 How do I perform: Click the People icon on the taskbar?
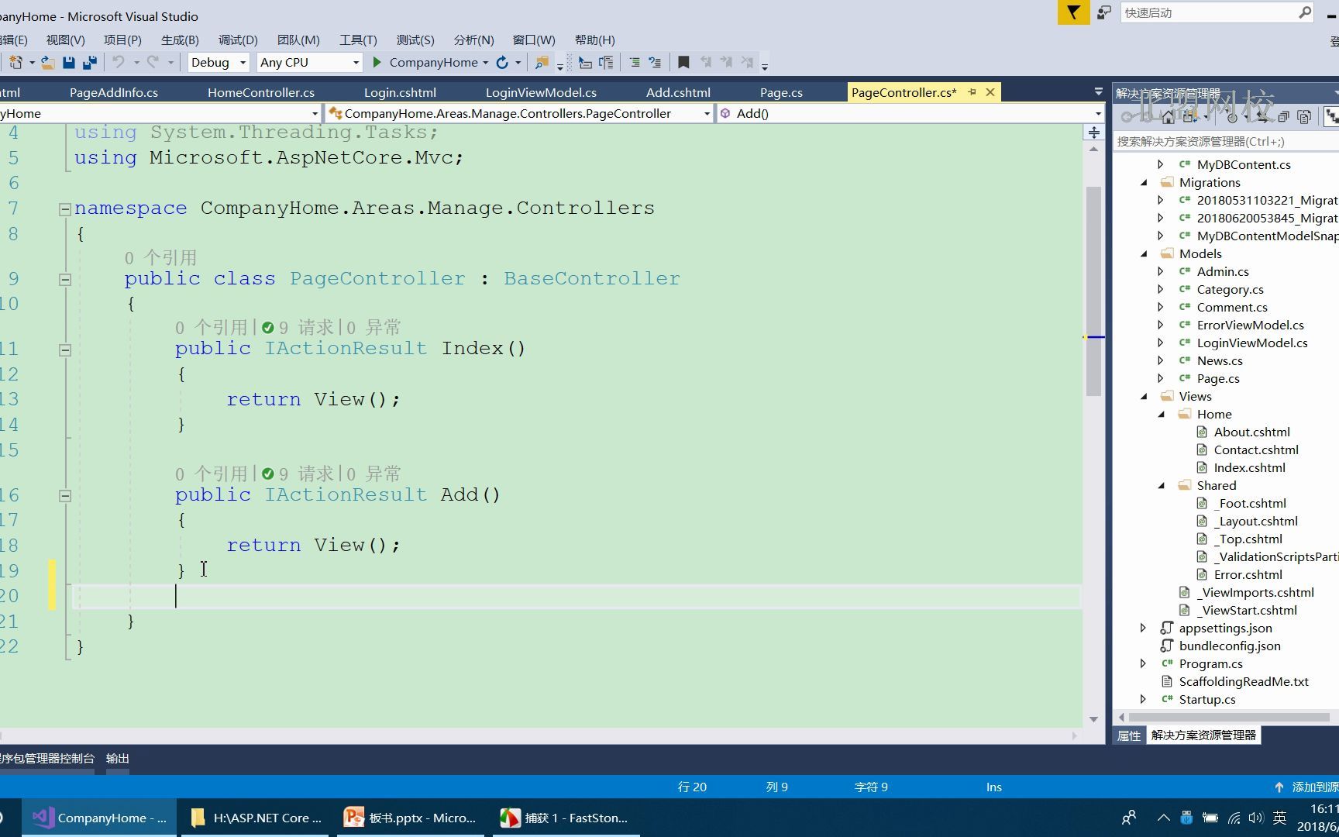pyautogui.click(x=1129, y=818)
